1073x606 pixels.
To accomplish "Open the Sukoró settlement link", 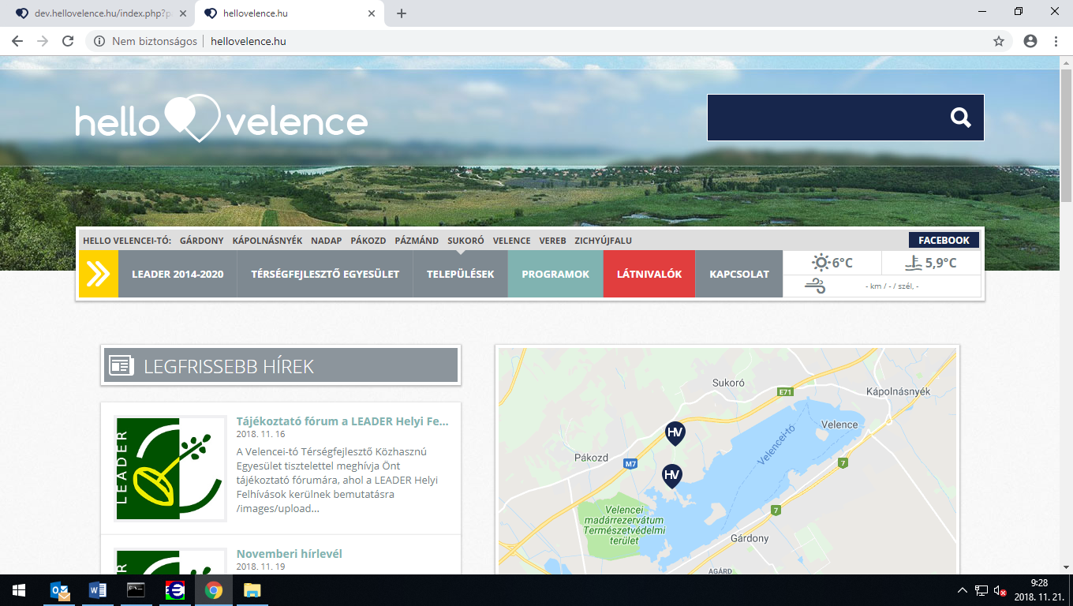I will click(x=465, y=241).
